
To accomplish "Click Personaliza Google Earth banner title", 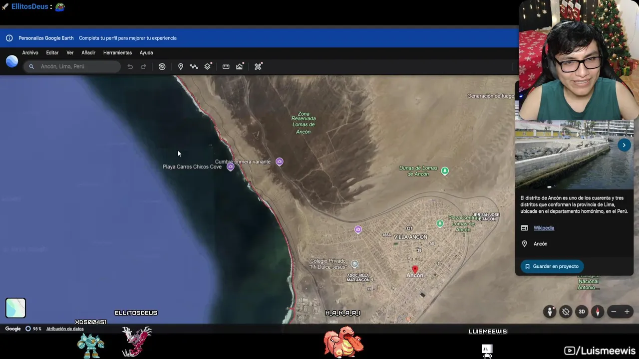I will point(46,38).
